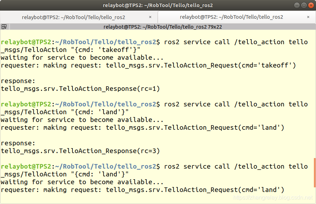The width and height of the screenshot is (316, 204).
Task: Click the "{cmd: 'takeoff'}" command argument
Action: coord(105,50)
